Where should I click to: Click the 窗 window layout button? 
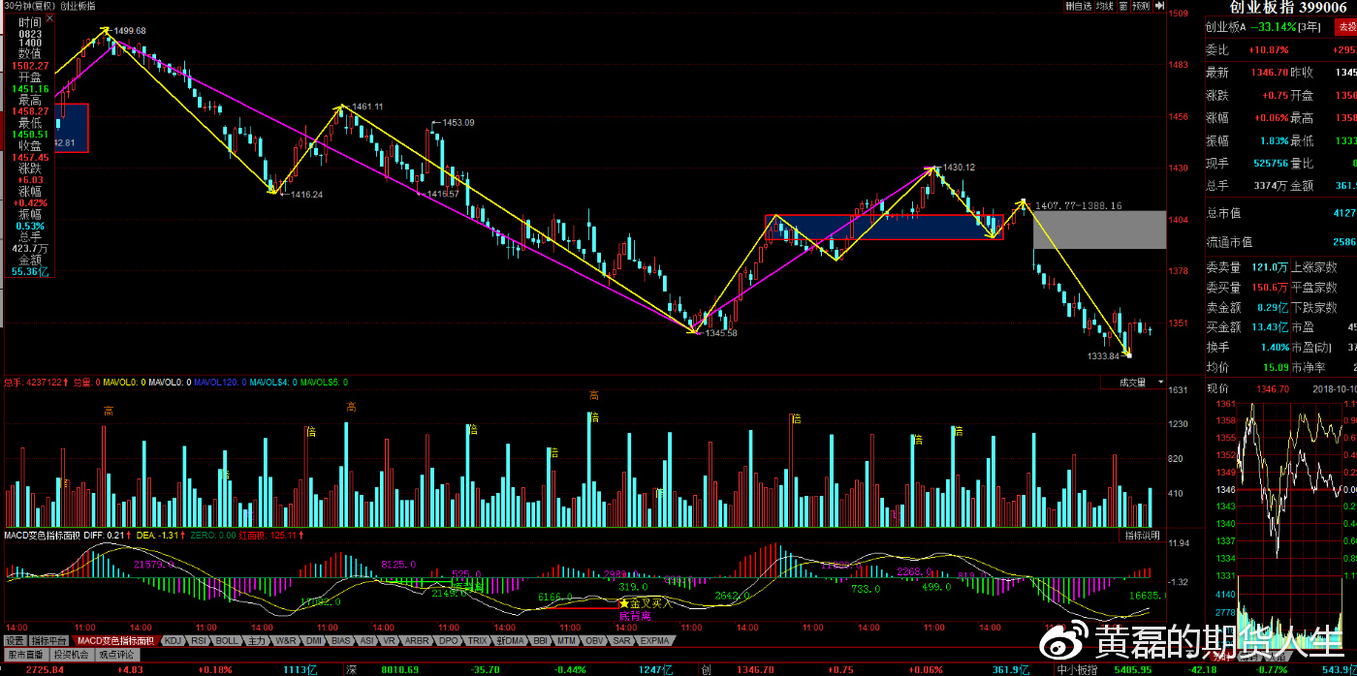(x=1123, y=6)
